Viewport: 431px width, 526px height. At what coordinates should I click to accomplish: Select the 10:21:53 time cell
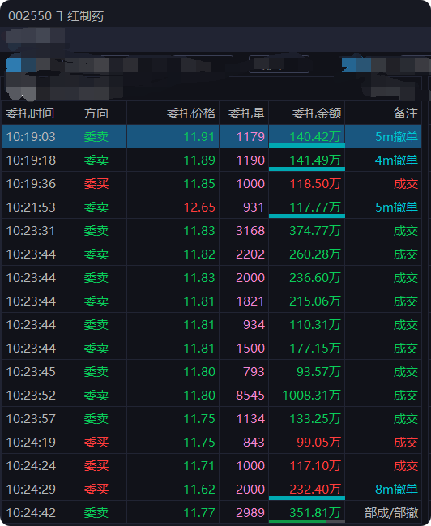[31, 207]
